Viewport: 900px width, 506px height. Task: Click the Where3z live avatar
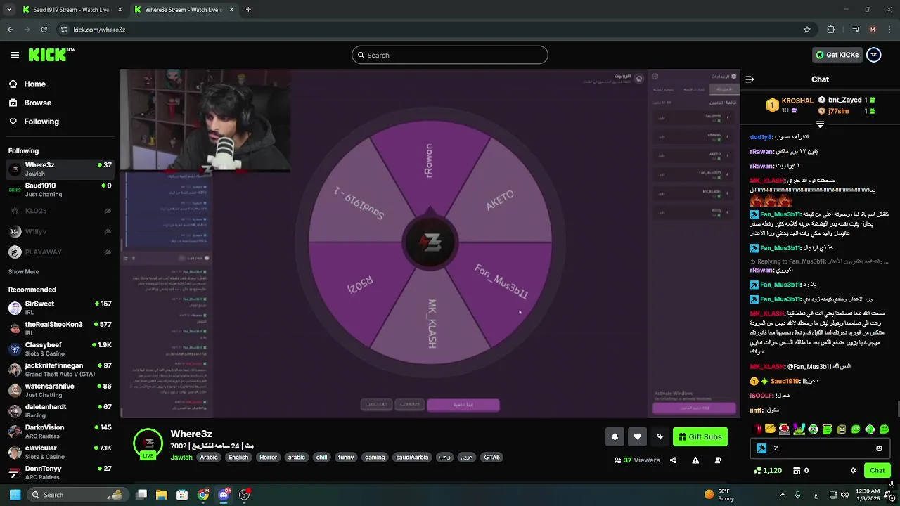(x=148, y=443)
